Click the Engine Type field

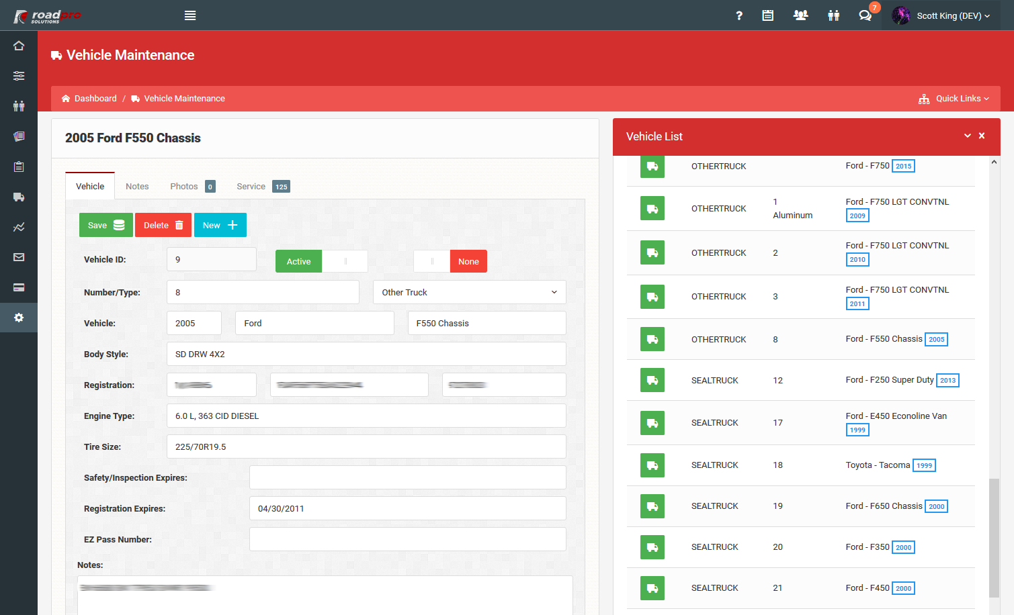pyautogui.click(x=366, y=416)
